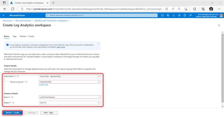Image resolution: width=224 pixels, height=117 pixels.
Task: Click the Previous button
Action: tap(31, 113)
